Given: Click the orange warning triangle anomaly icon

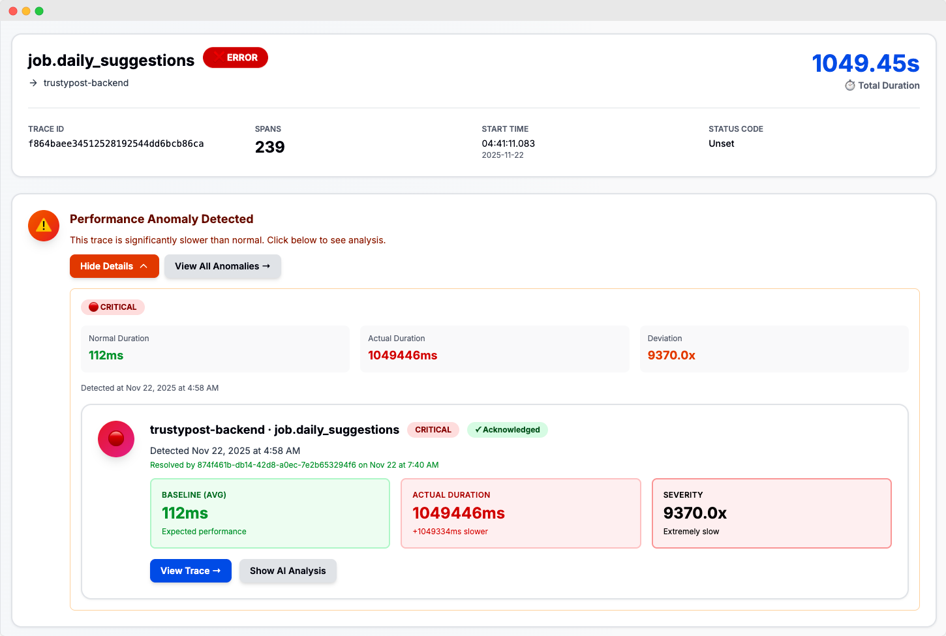Looking at the screenshot, I should (43, 225).
